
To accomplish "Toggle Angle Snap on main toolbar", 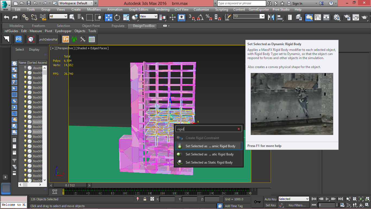I will pos(200,17).
